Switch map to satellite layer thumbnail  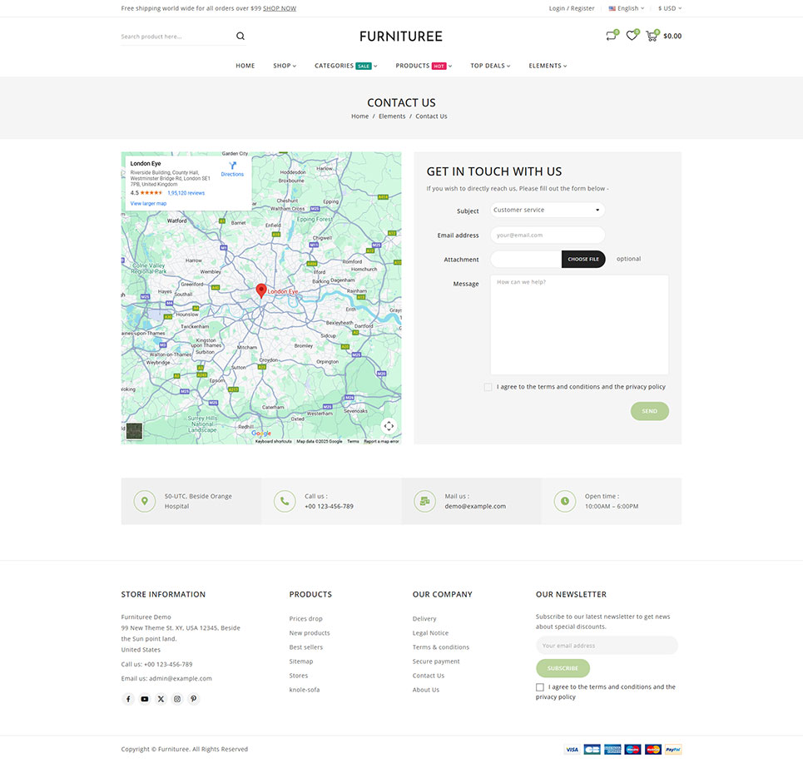134,431
